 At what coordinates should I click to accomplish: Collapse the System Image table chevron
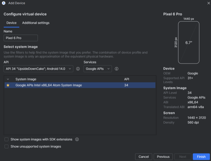coord(8,79)
